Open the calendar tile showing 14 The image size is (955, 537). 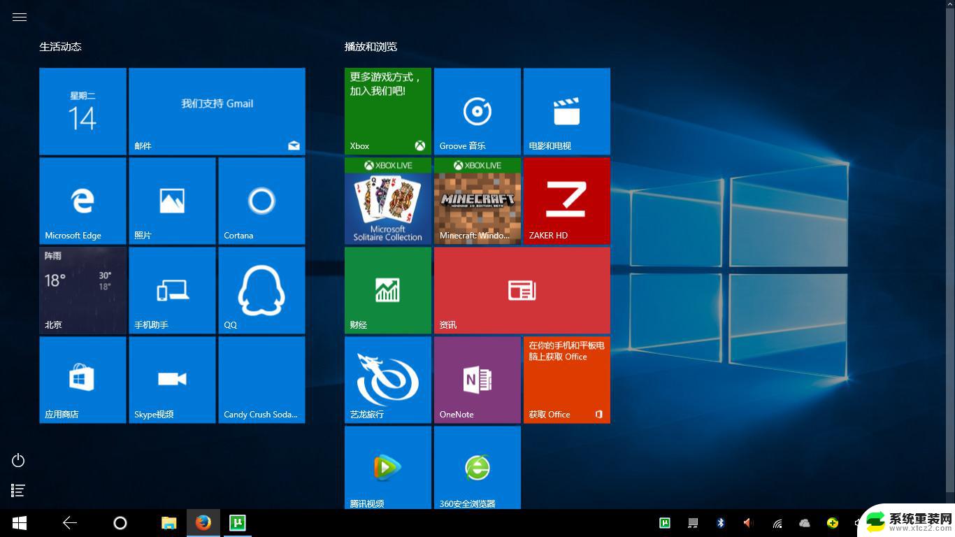click(x=82, y=111)
